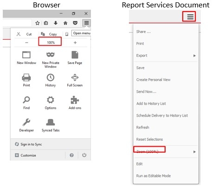Enter Full Screen mode icon

(75, 77)
